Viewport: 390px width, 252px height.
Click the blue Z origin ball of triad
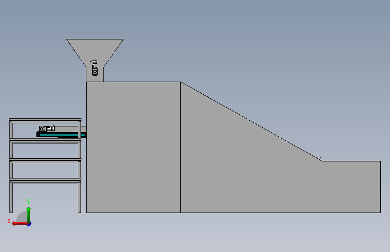(29, 224)
